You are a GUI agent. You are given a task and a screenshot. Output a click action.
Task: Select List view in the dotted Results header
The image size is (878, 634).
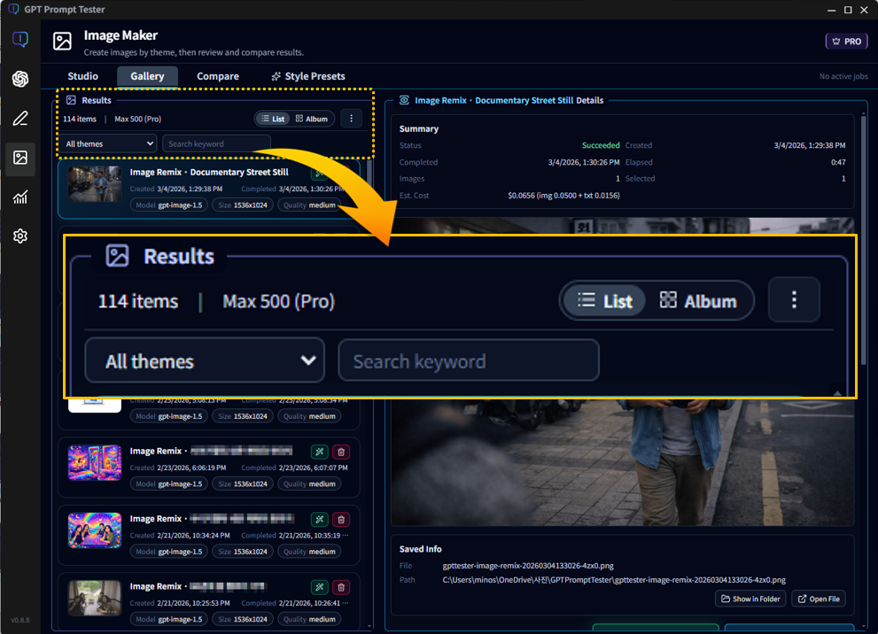[273, 119]
